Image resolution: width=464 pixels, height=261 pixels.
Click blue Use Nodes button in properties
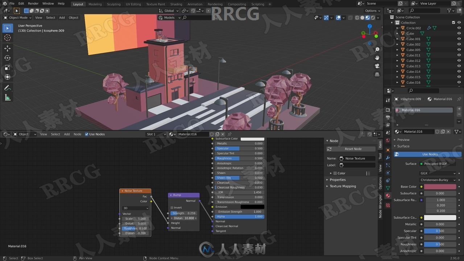point(428,154)
